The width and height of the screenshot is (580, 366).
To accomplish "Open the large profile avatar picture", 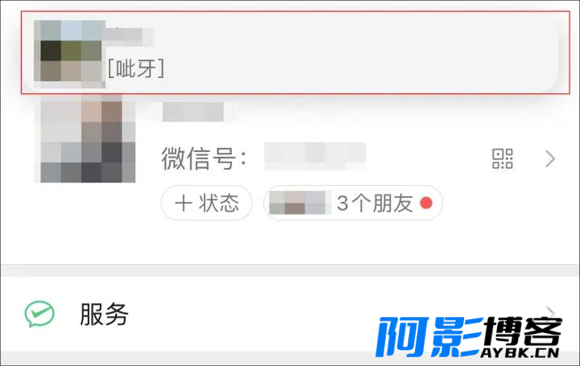I will click(88, 139).
